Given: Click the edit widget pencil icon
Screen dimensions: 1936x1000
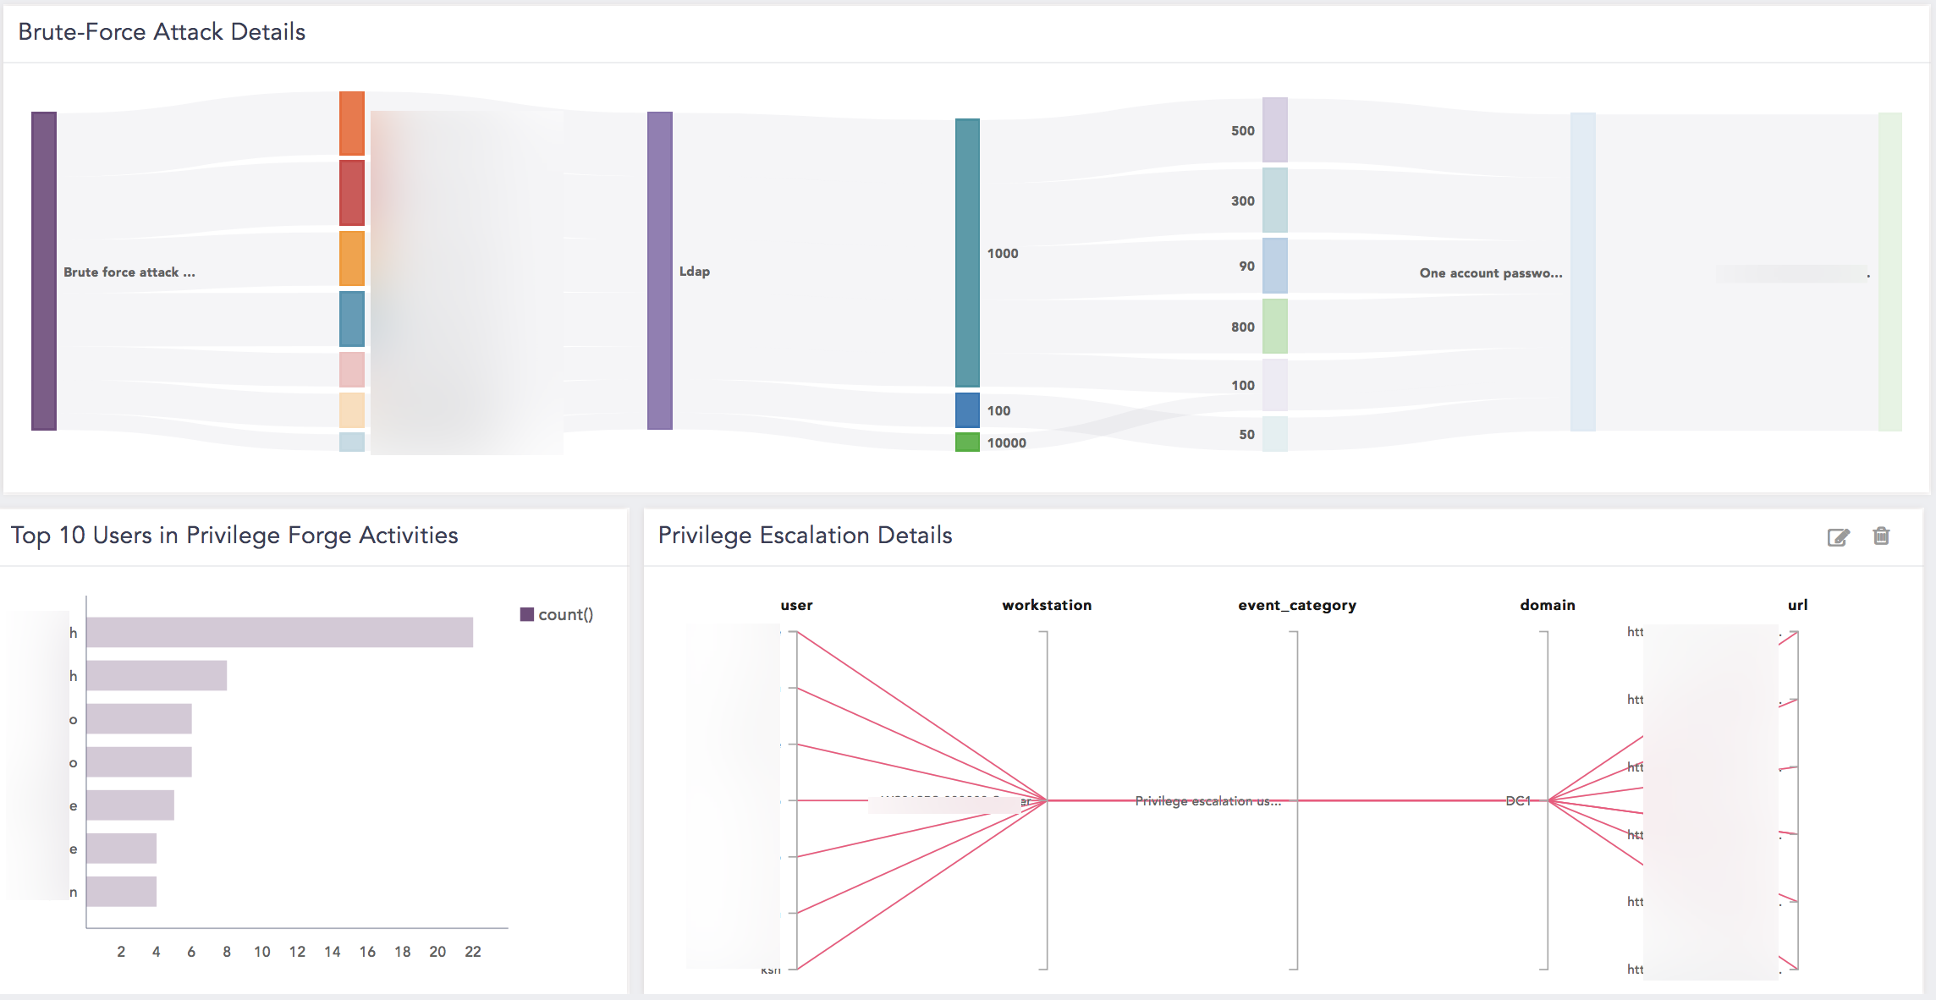Looking at the screenshot, I should pos(1838,537).
